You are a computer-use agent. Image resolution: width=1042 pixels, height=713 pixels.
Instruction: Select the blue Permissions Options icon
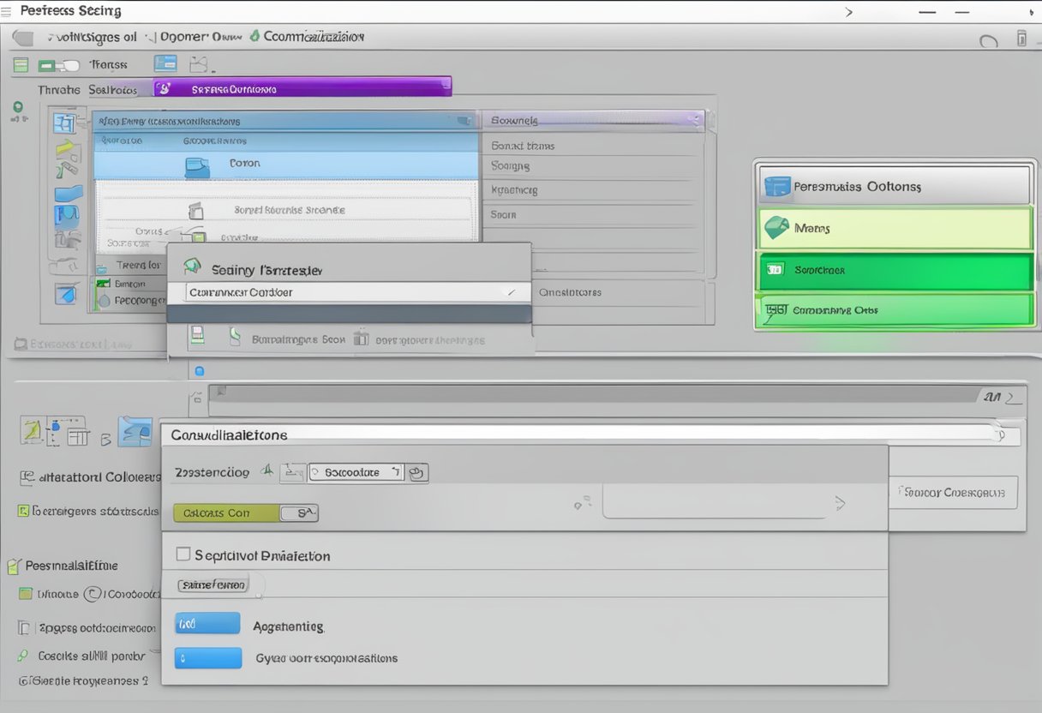pos(777,186)
